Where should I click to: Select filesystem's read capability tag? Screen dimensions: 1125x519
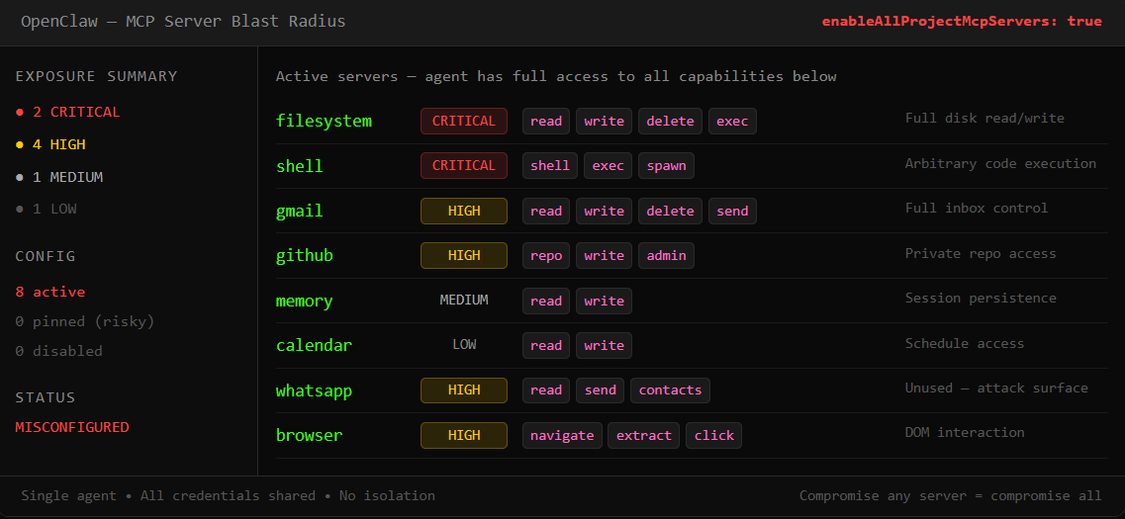(x=546, y=122)
